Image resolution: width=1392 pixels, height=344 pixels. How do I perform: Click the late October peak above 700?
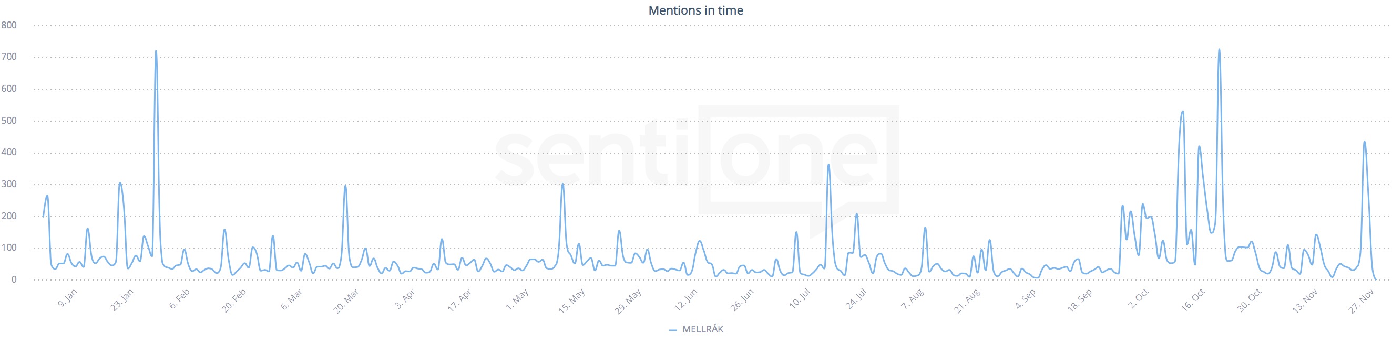pos(1219,50)
